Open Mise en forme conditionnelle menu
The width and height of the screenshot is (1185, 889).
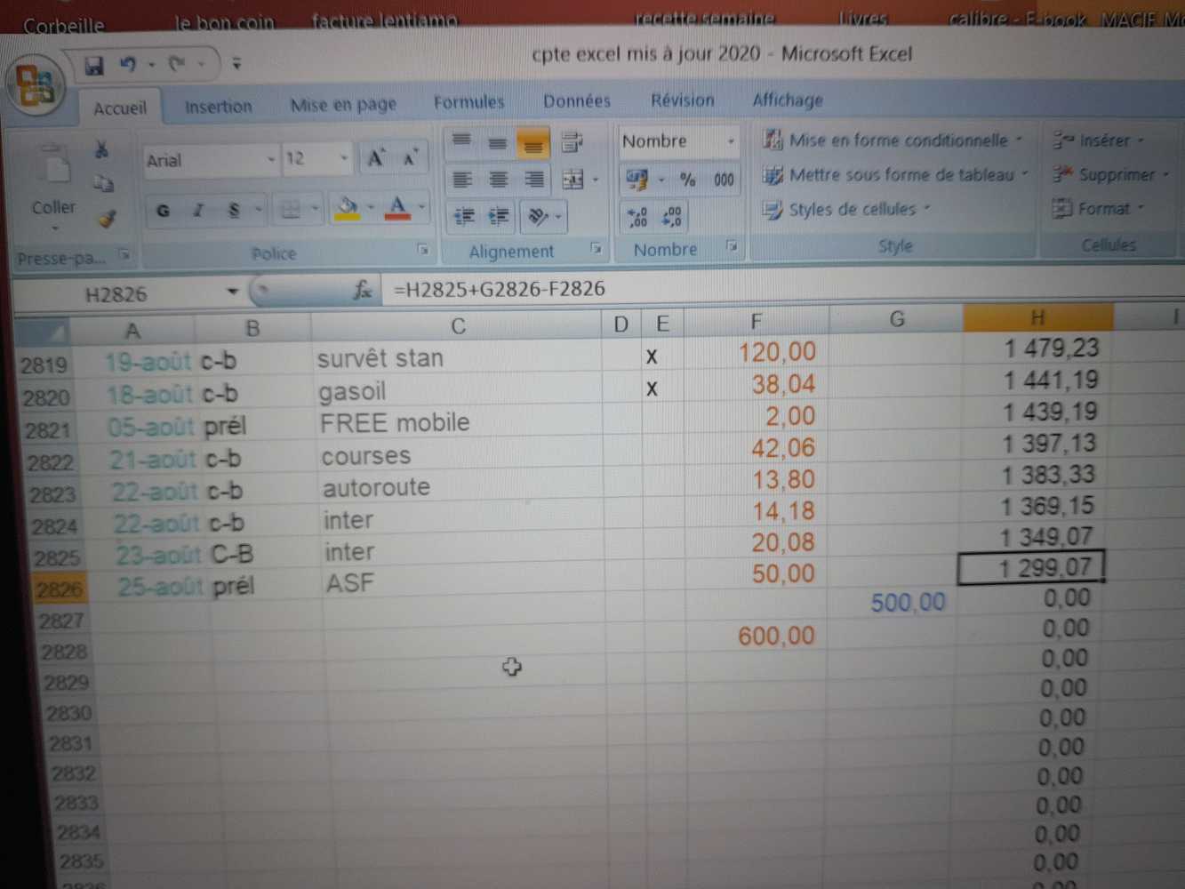coord(893,140)
